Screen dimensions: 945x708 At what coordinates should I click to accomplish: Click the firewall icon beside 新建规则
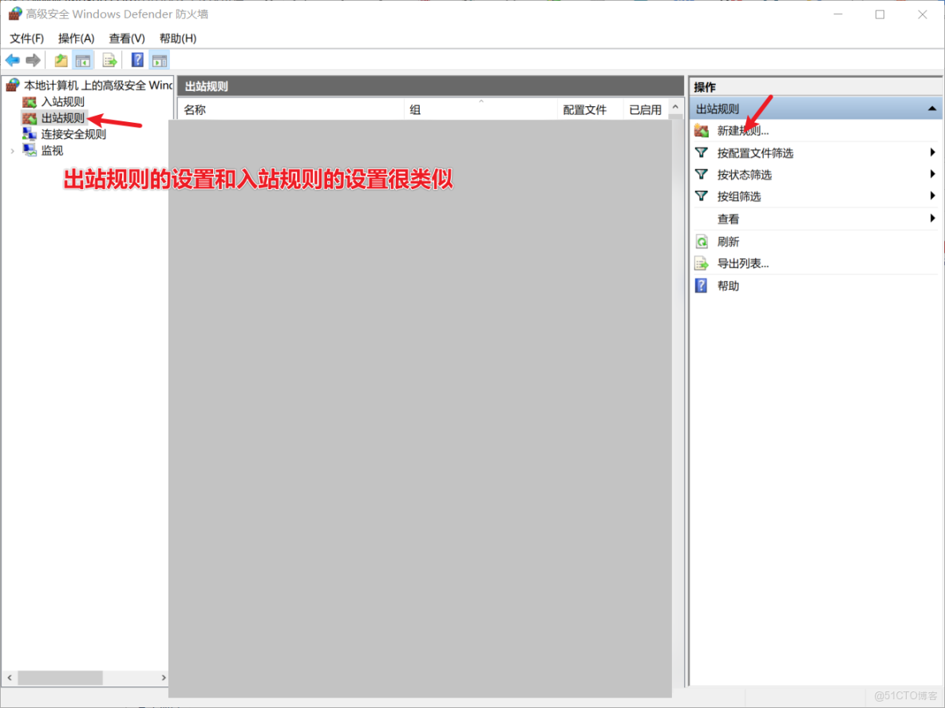[x=701, y=131]
